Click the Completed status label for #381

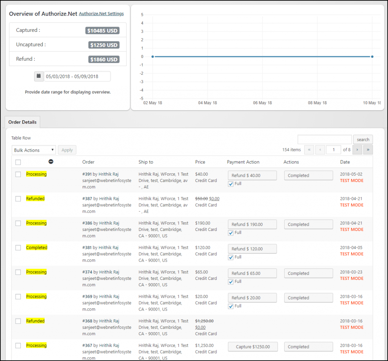tap(37, 248)
